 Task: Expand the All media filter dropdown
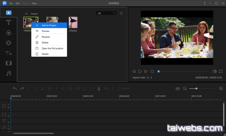pos(107,13)
